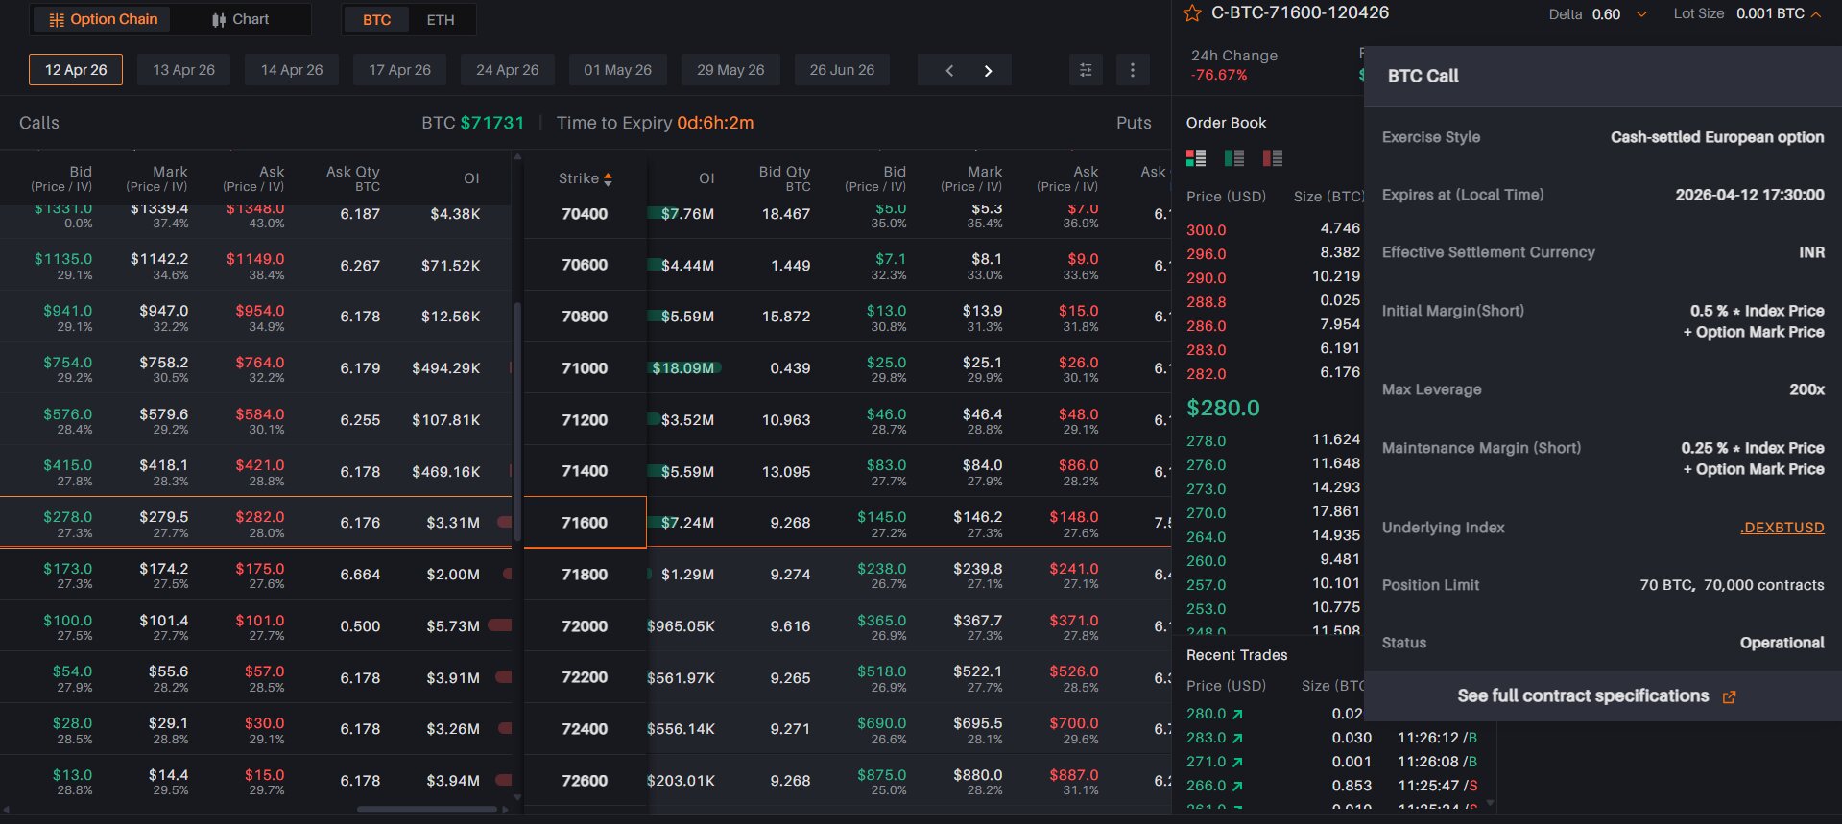Show previous expiry dates with left arrow

[949, 70]
